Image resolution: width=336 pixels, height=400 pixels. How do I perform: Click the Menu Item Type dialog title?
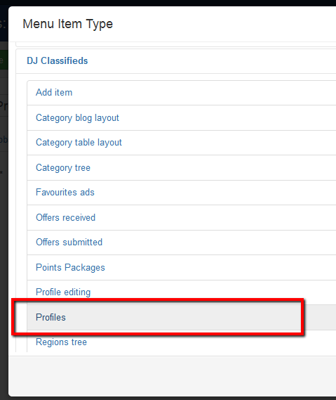[x=68, y=24]
